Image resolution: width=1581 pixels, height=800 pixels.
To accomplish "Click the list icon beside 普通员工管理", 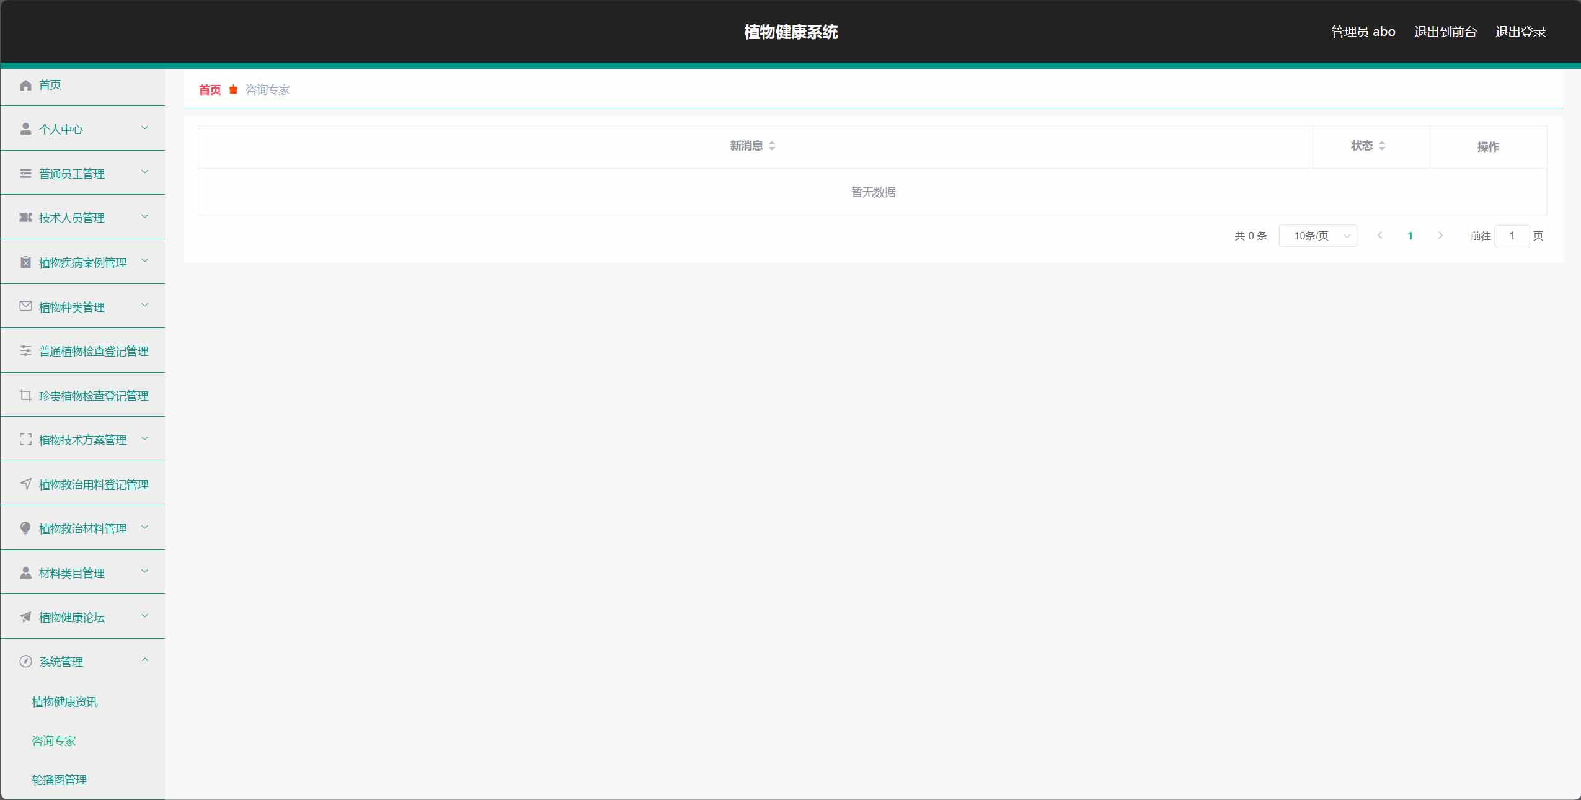I will tap(25, 173).
